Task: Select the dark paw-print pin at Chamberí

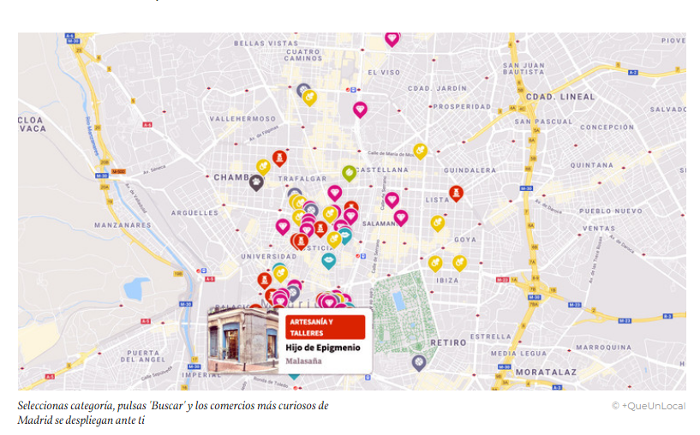Action: pyautogui.click(x=256, y=183)
